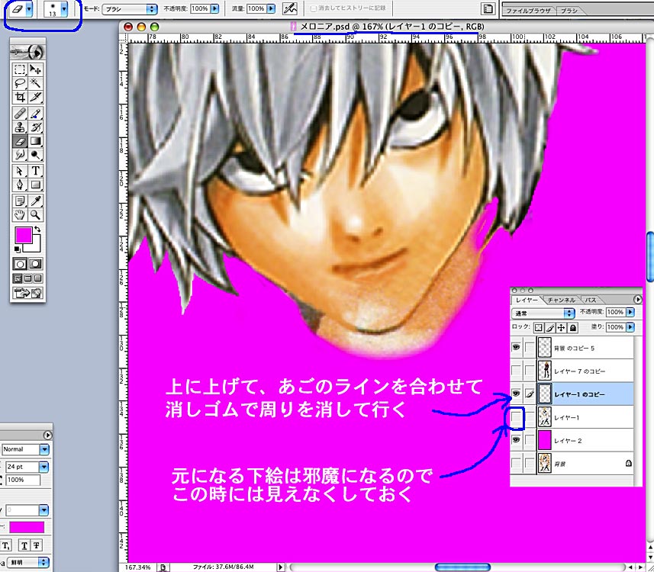Hide the レイヤー 2 layer
Image resolution: width=654 pixels, height=572 pixels.
[x=517, y=440]
